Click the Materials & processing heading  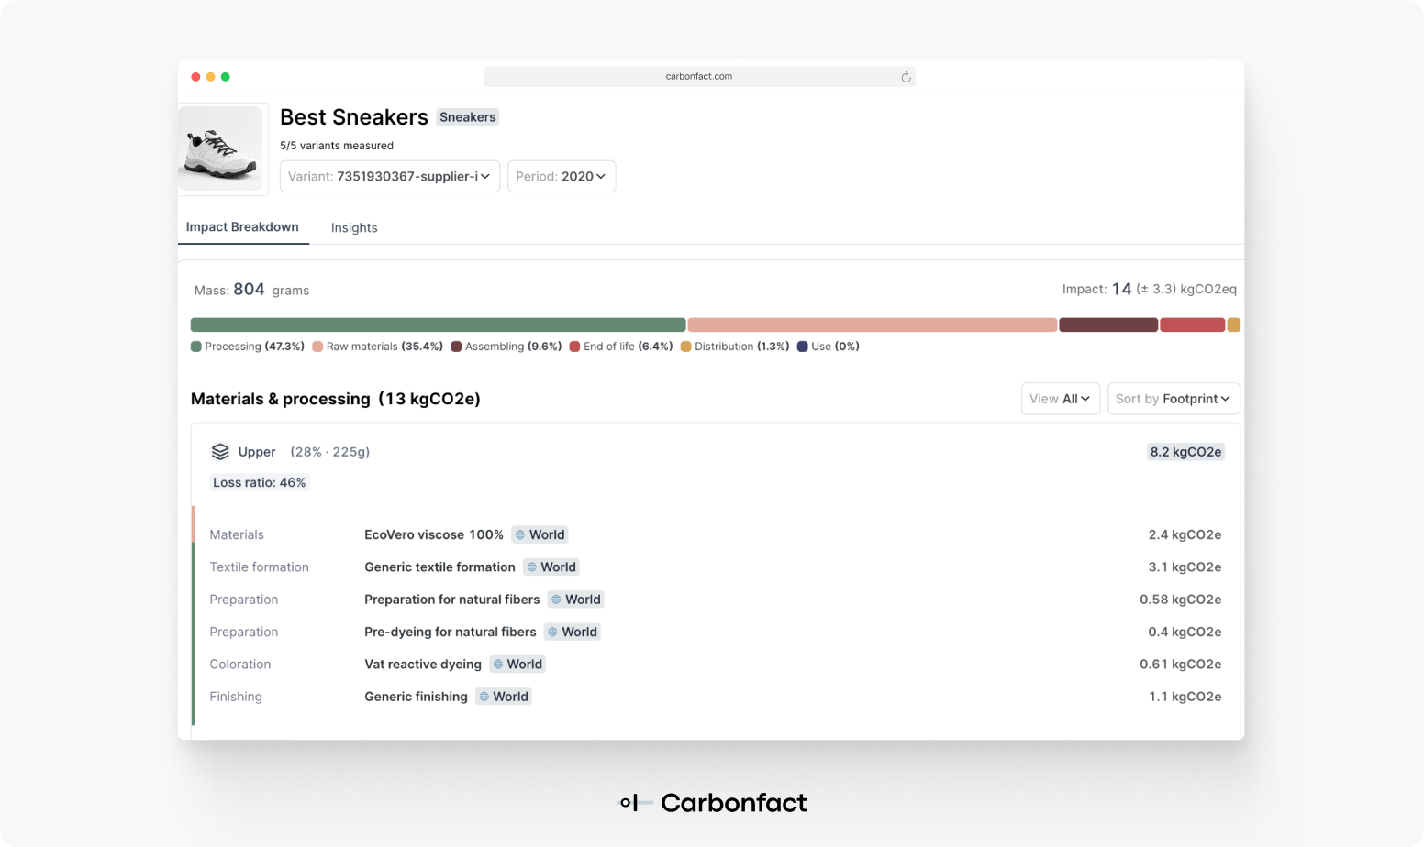[x=336, y=399]
